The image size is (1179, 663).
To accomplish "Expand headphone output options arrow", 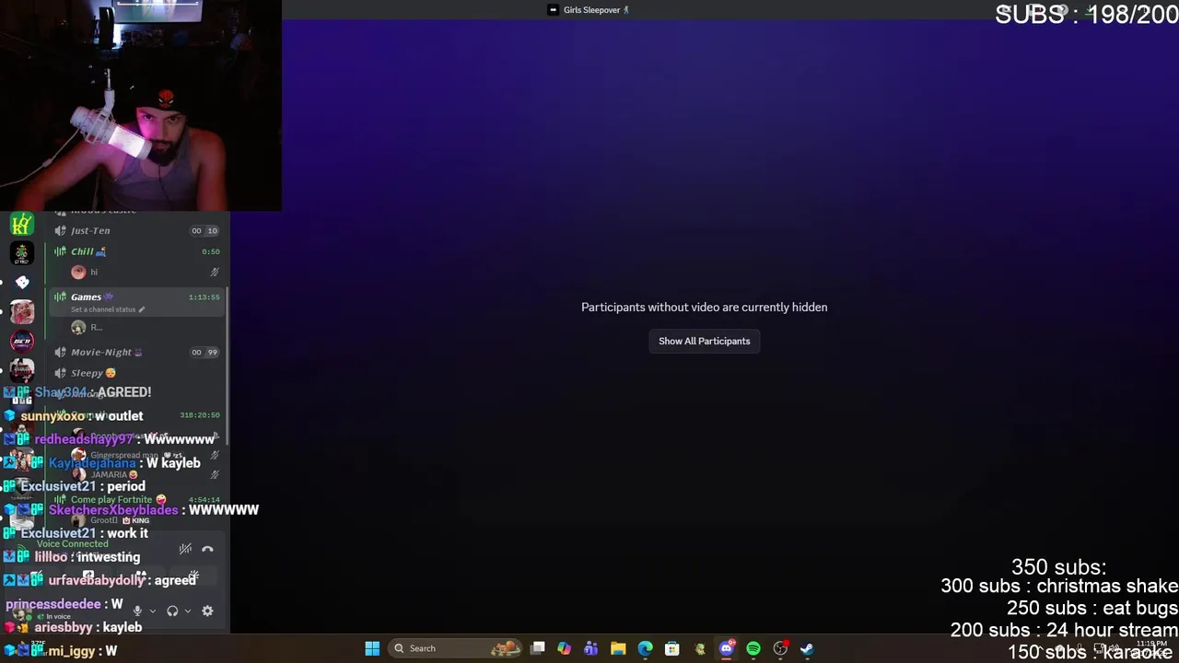I will [188, 611].
